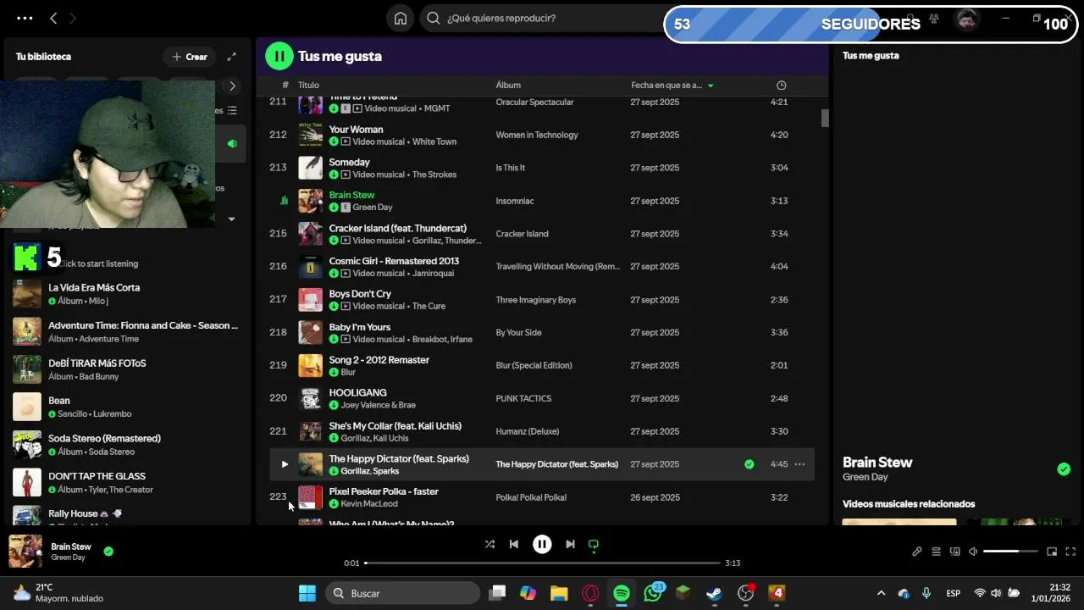
Task: Open the library list view options
Action: tap(232, 110)
